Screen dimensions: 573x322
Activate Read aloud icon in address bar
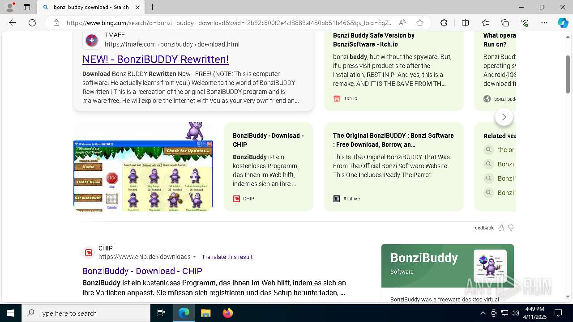click(402, 23)
